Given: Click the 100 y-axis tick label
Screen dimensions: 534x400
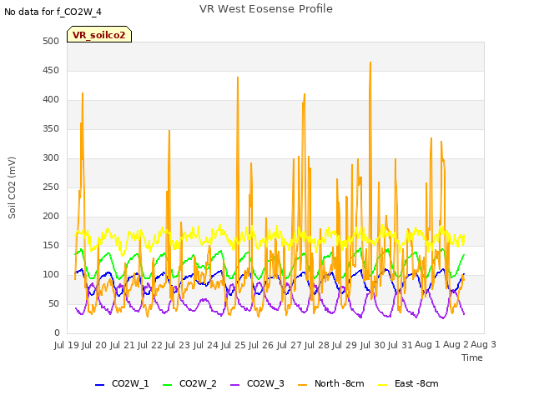Looking at the screenshot, I should 51,274.
